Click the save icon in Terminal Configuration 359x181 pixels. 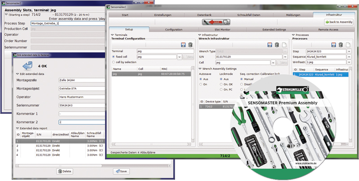(183, 45)
